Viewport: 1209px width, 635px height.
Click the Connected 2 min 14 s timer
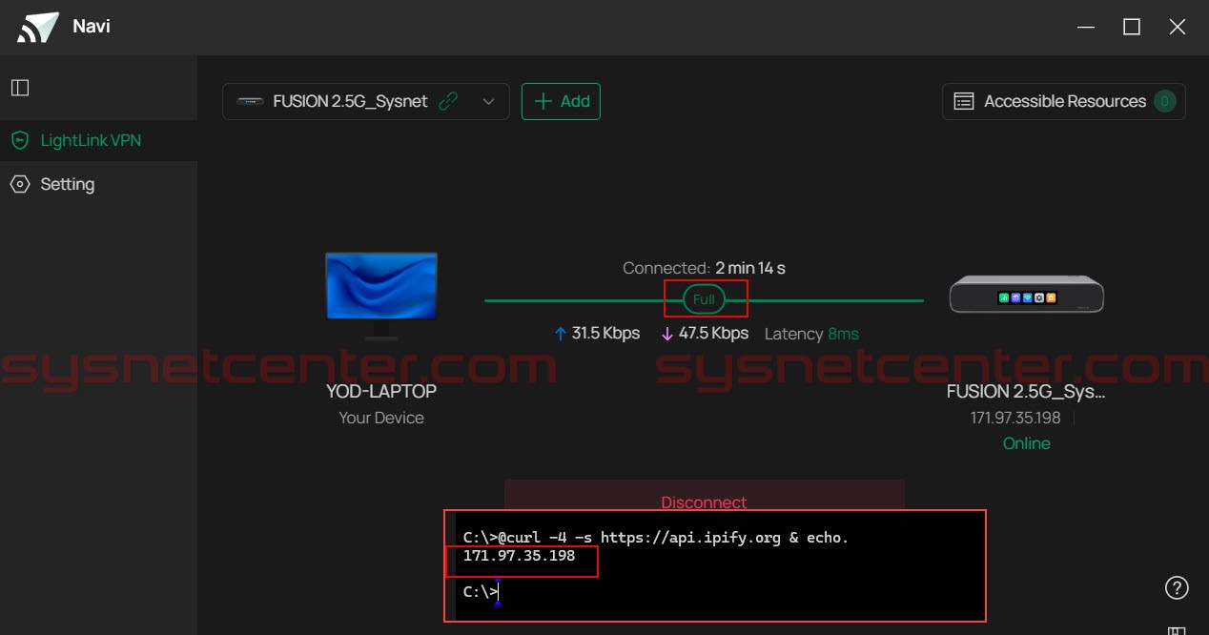[x=704, y=269]
